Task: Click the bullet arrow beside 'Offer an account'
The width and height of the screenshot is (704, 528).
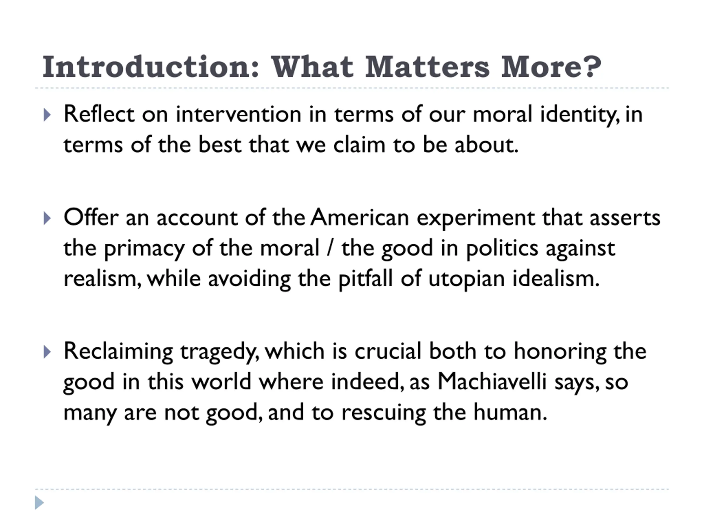Action: pyautogui.click(x=47, y=219)
